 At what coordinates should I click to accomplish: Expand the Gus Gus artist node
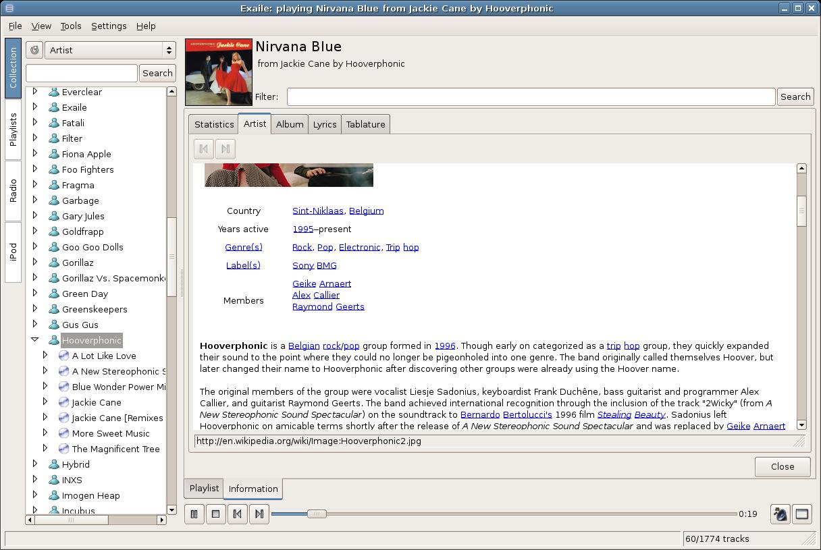click(x=35, y=325)
